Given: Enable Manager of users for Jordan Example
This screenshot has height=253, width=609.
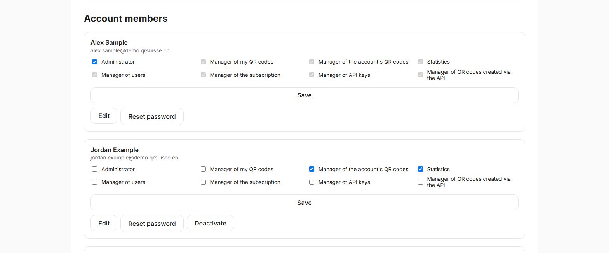Looking at the screenshot, I should (x=94, y=182).
